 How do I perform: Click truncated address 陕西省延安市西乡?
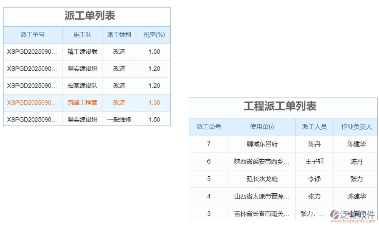[x=262, y=161]
